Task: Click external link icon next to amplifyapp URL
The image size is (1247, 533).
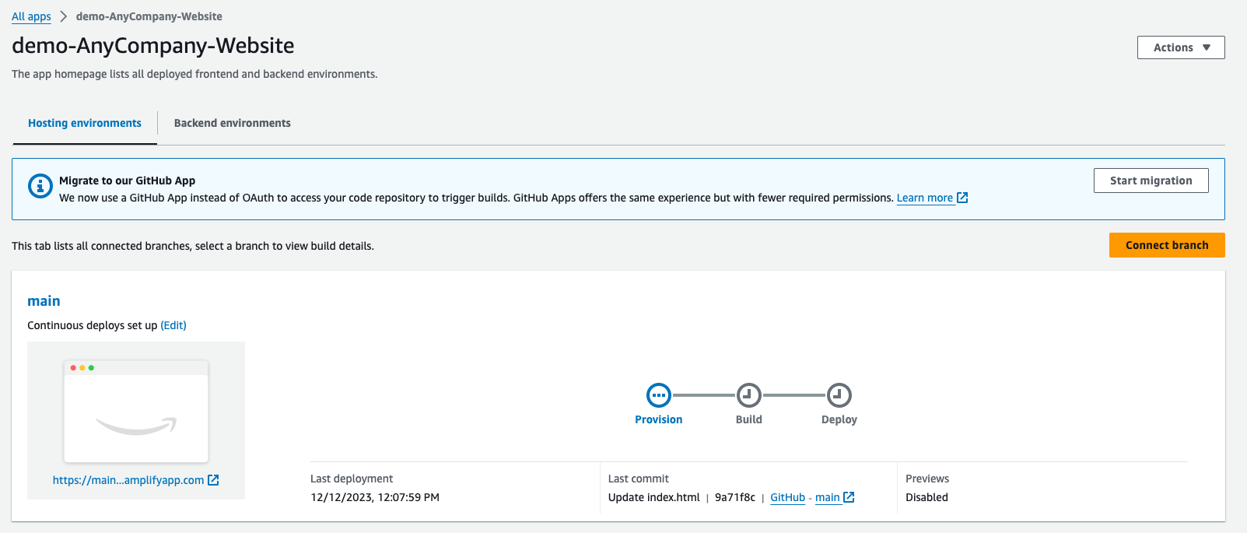Action: tap(213, 480)
